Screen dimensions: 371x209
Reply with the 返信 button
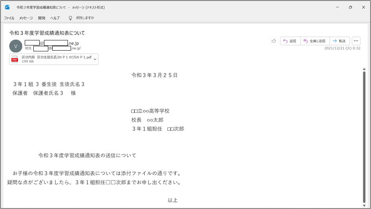point(290,41)
